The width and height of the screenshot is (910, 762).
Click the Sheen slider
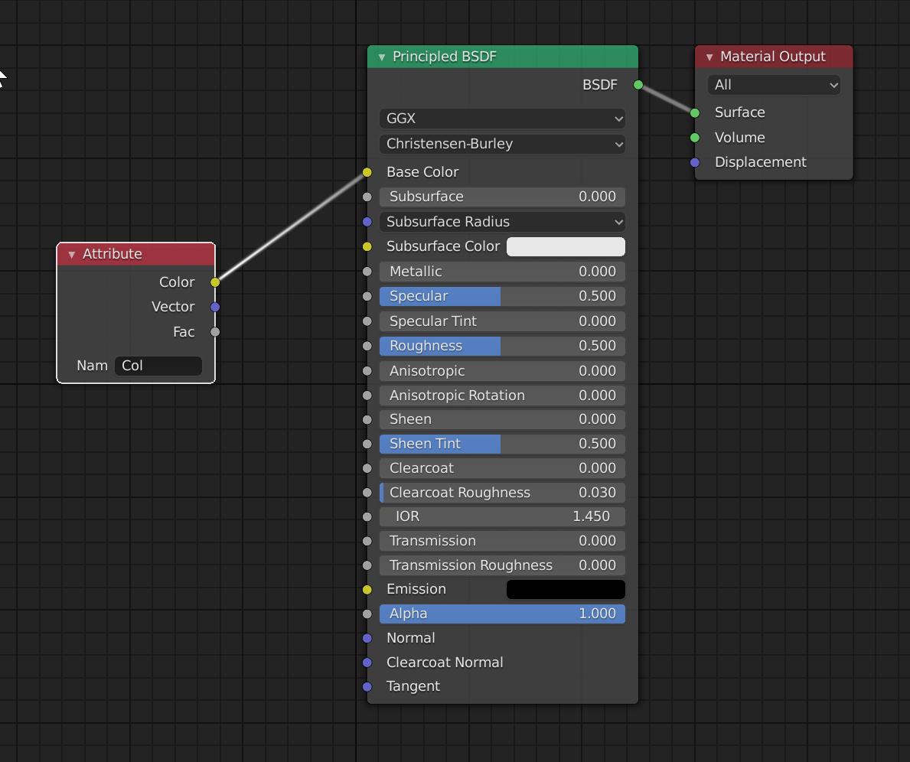[502, 419]
